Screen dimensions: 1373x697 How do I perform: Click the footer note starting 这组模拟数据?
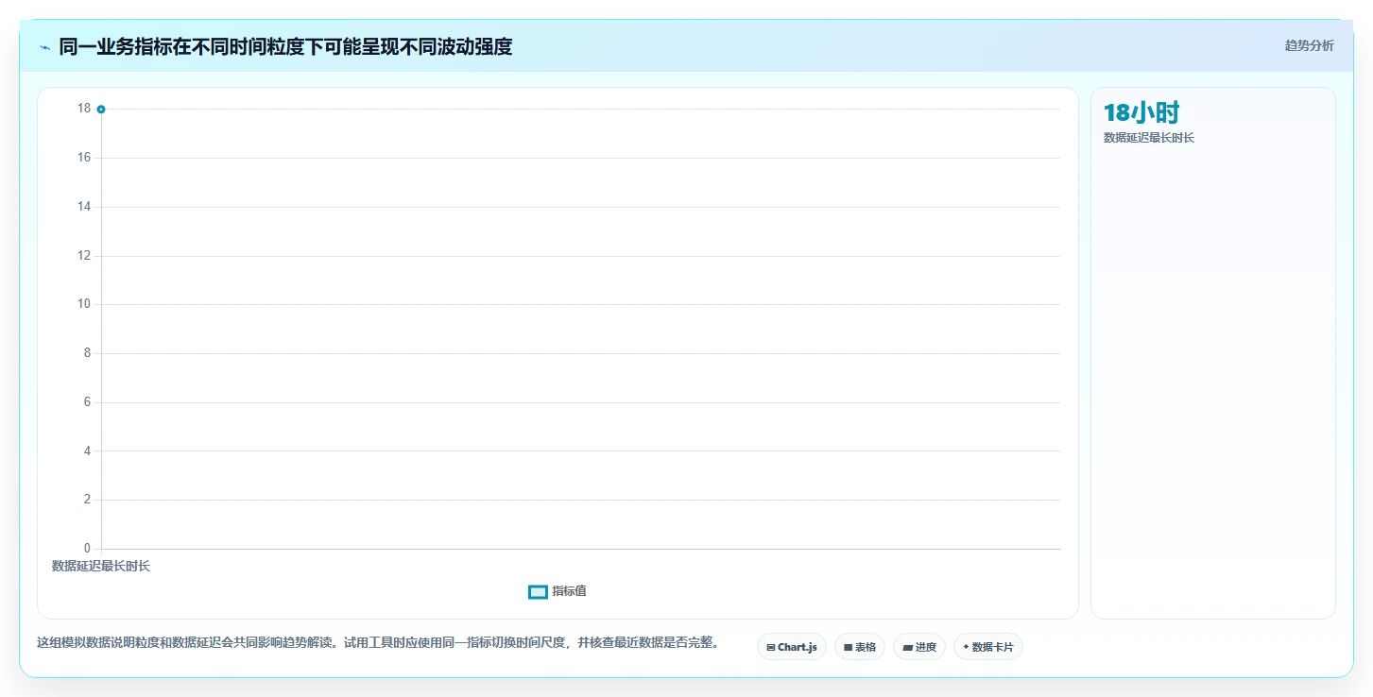[x=378, y=642]
